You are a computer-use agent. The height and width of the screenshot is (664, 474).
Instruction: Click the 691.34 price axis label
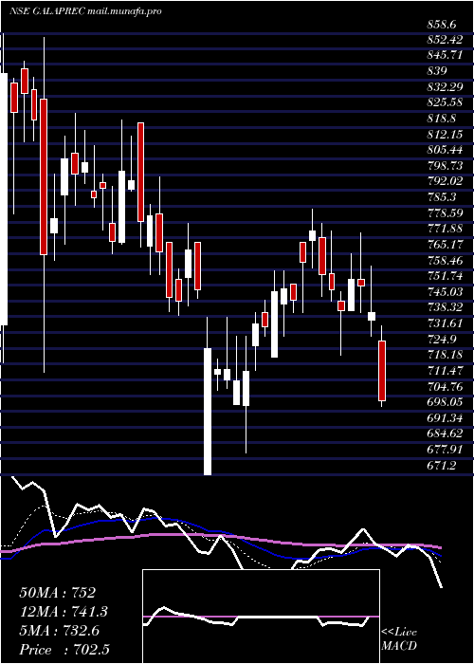click(x=446, y=419)
